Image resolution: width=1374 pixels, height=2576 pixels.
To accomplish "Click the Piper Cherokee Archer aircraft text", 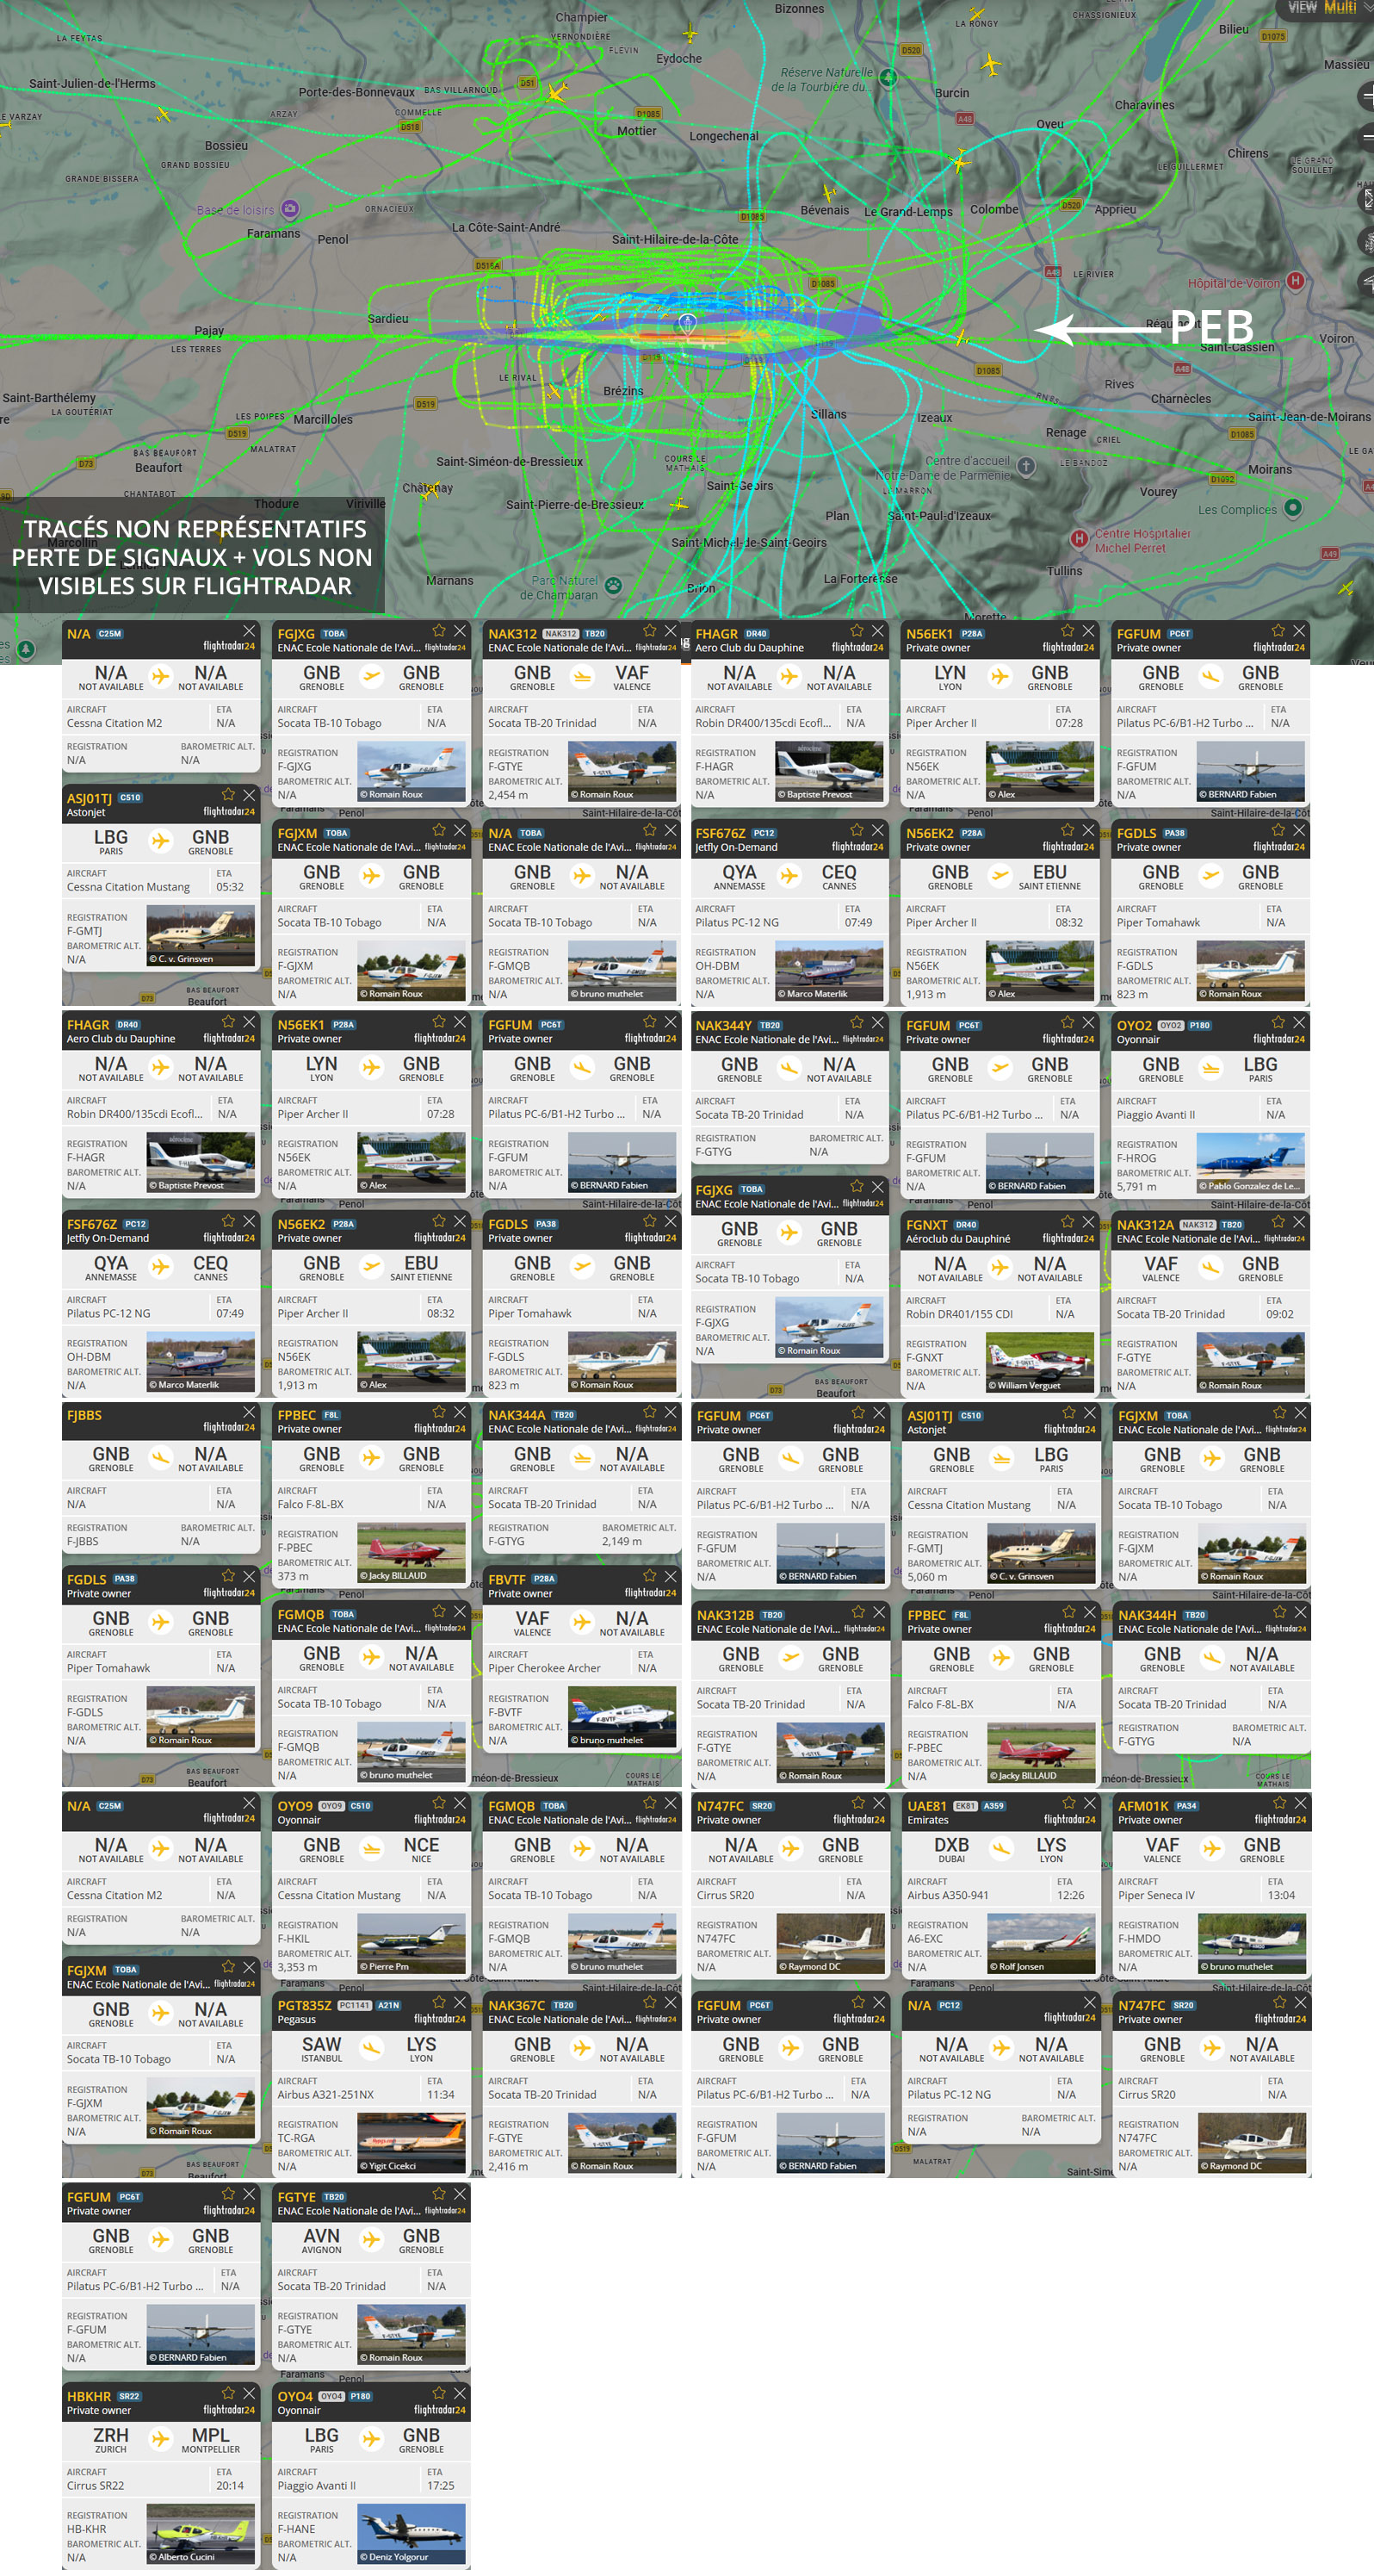I will 545,1668.
